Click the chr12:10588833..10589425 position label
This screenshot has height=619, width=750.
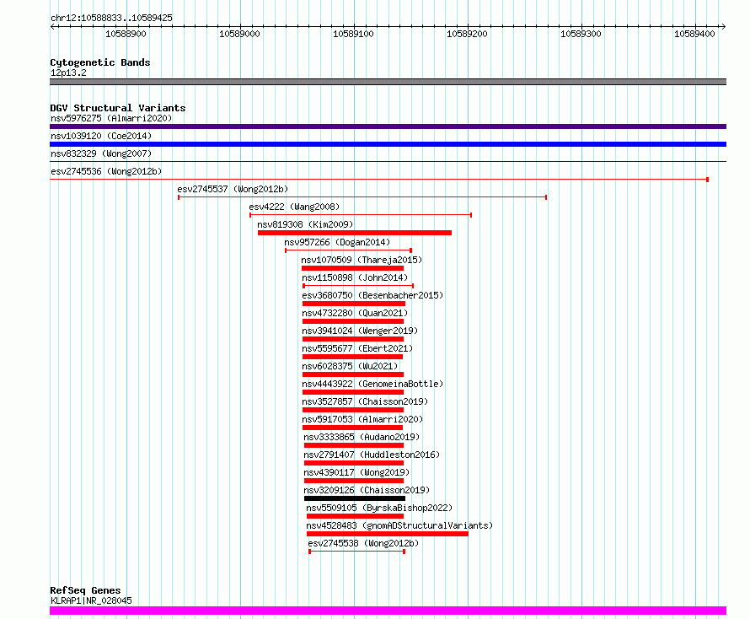(x=111, y=18)
